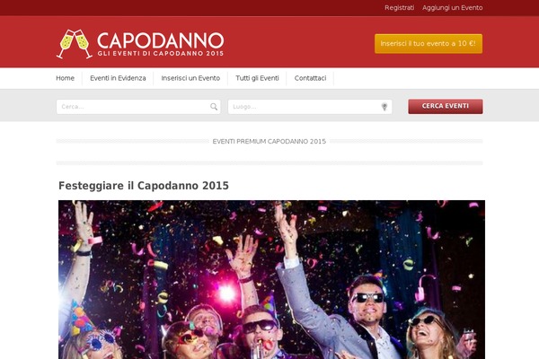Click Inserisci il tuo evento a 10 € button

pos(429,44)
